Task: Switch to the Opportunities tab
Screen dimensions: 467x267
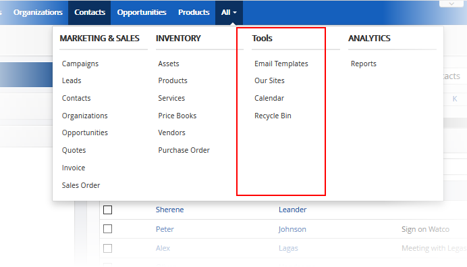Action: pos(142,13)
